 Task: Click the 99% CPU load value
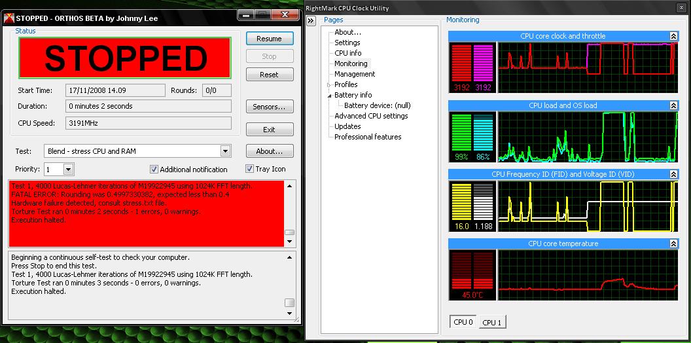coord(461,156)
